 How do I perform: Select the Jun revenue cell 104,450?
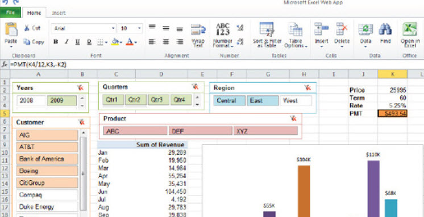[x=161, y=192]
